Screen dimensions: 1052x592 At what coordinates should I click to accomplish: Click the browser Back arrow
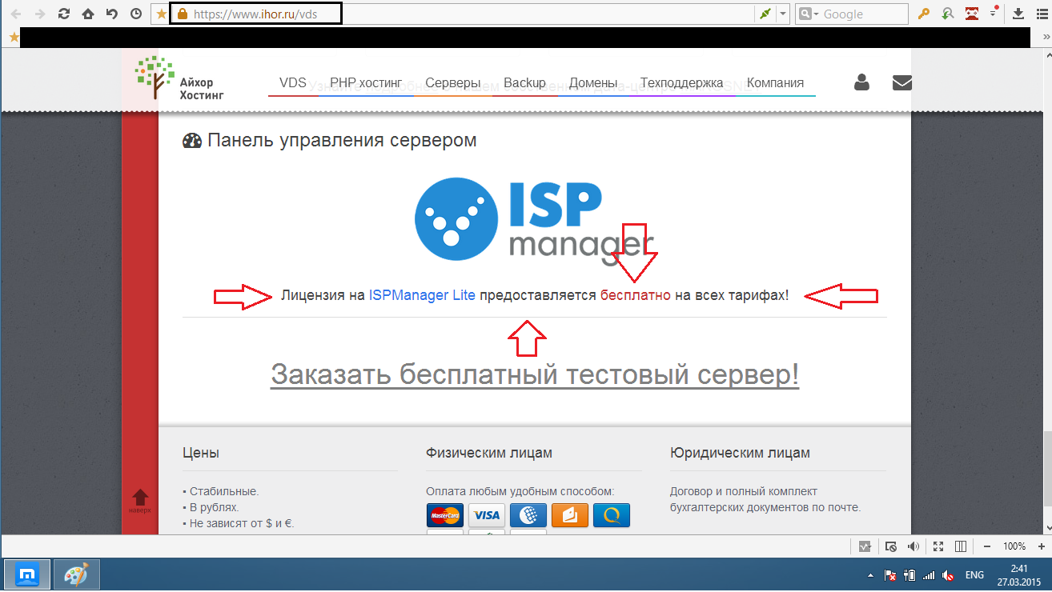point(15,14)
